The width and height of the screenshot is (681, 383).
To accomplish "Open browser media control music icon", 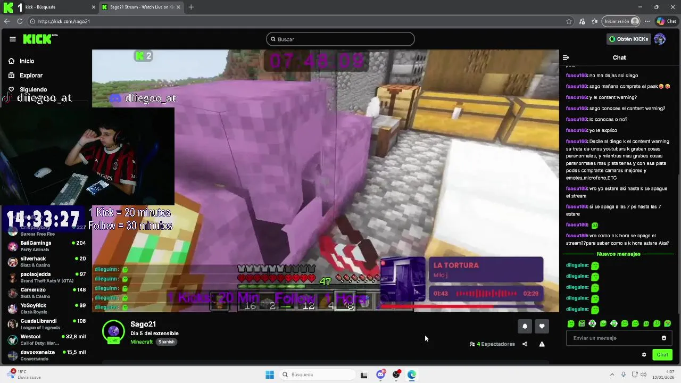I will [x=582, y=21].
